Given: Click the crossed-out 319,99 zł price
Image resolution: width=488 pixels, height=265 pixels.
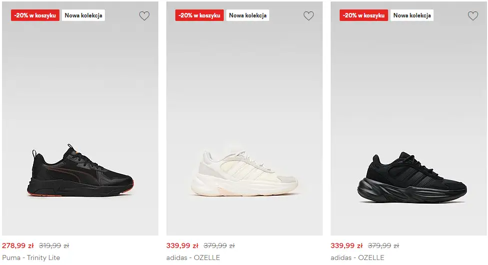Looking at the screenshot, I should click(54, 246).
